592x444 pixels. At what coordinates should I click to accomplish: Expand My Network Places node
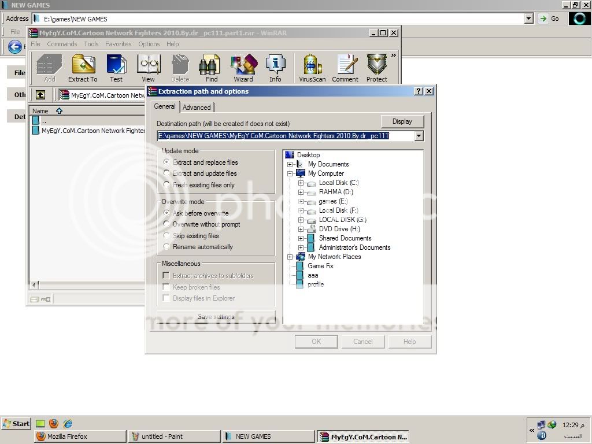(x=290, y=257)
